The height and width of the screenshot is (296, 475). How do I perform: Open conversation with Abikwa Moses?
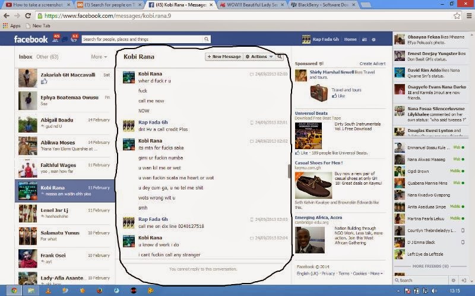click(x=65, y=146)
